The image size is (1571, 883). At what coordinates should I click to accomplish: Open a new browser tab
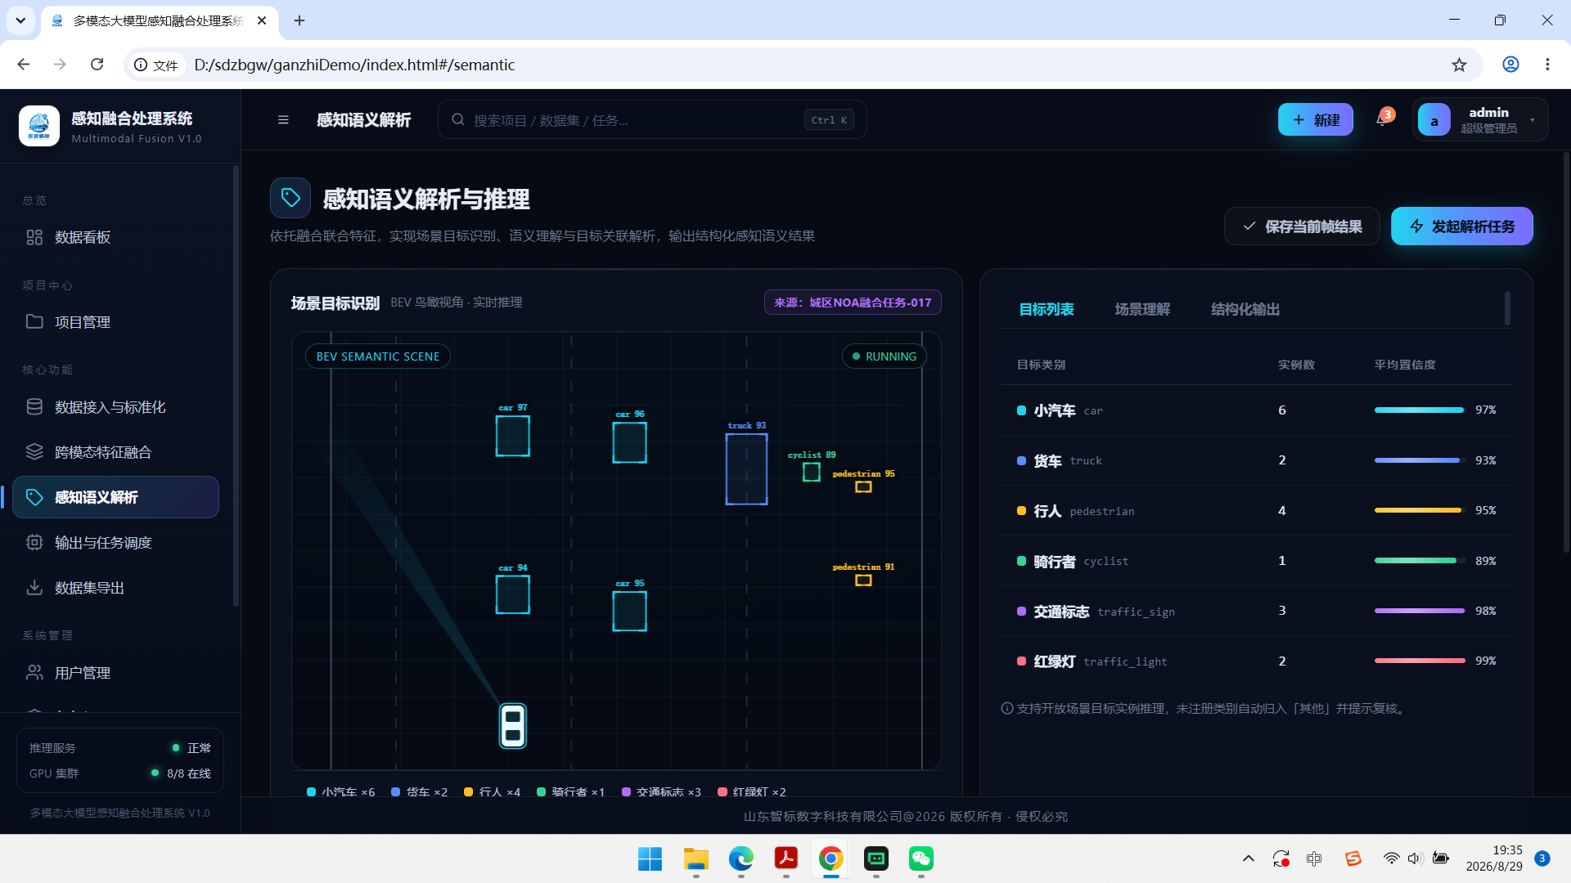coord(299,20)
